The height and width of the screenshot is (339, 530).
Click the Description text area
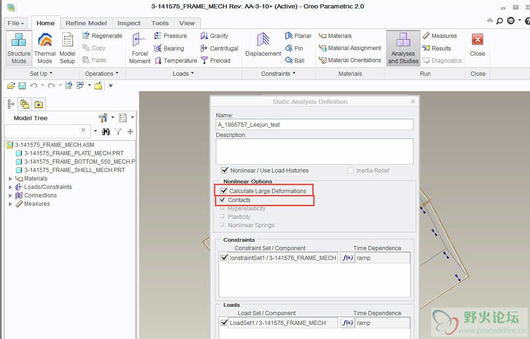[x=314, y=151]
